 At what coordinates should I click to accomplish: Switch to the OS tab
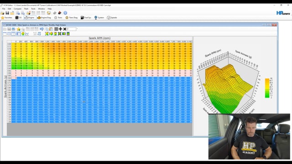point(18,18)
